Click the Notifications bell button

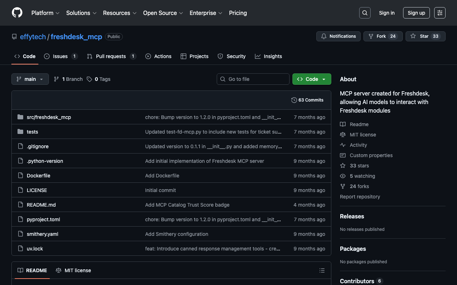(x=338, y=36)
